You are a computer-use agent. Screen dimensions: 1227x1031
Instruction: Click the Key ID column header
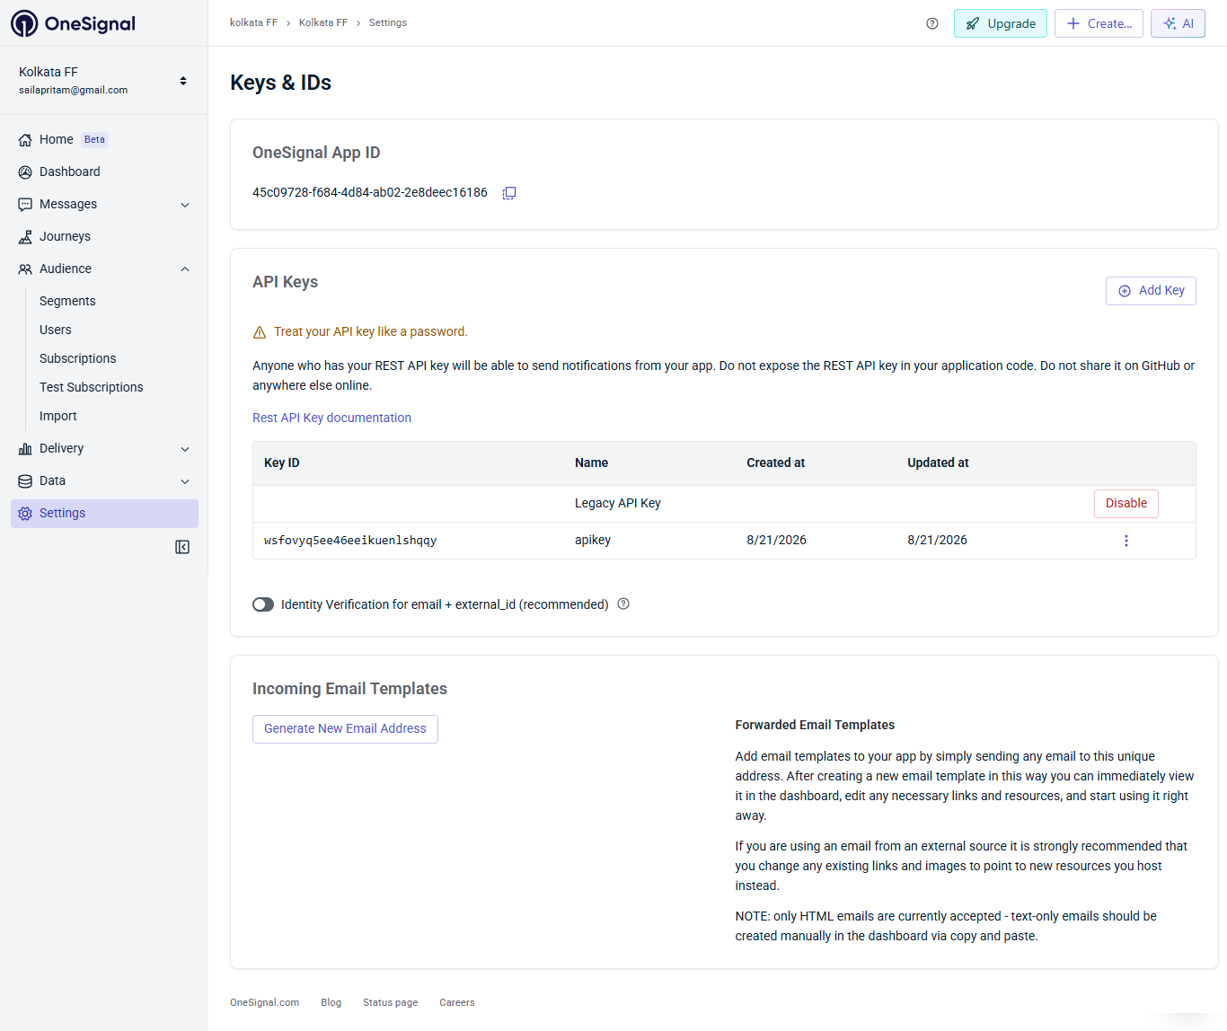282,463
